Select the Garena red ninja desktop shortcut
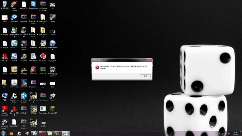Viewport: 242px width, 136px height. point(14,109)
